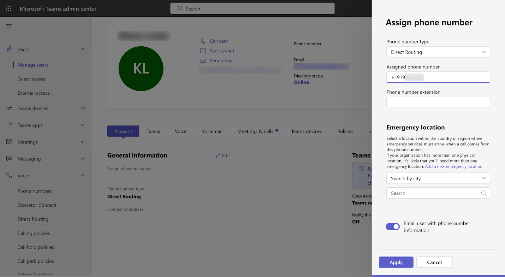Click Add a new emergency location link
Screen dimensions: 505x277
pos(454,167)
